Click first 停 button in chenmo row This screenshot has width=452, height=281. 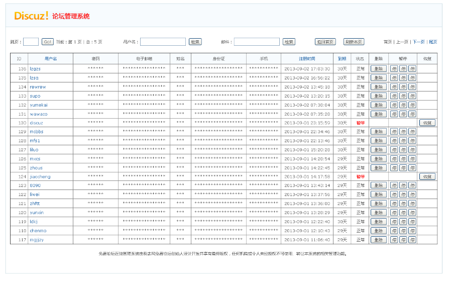(394, 231)
